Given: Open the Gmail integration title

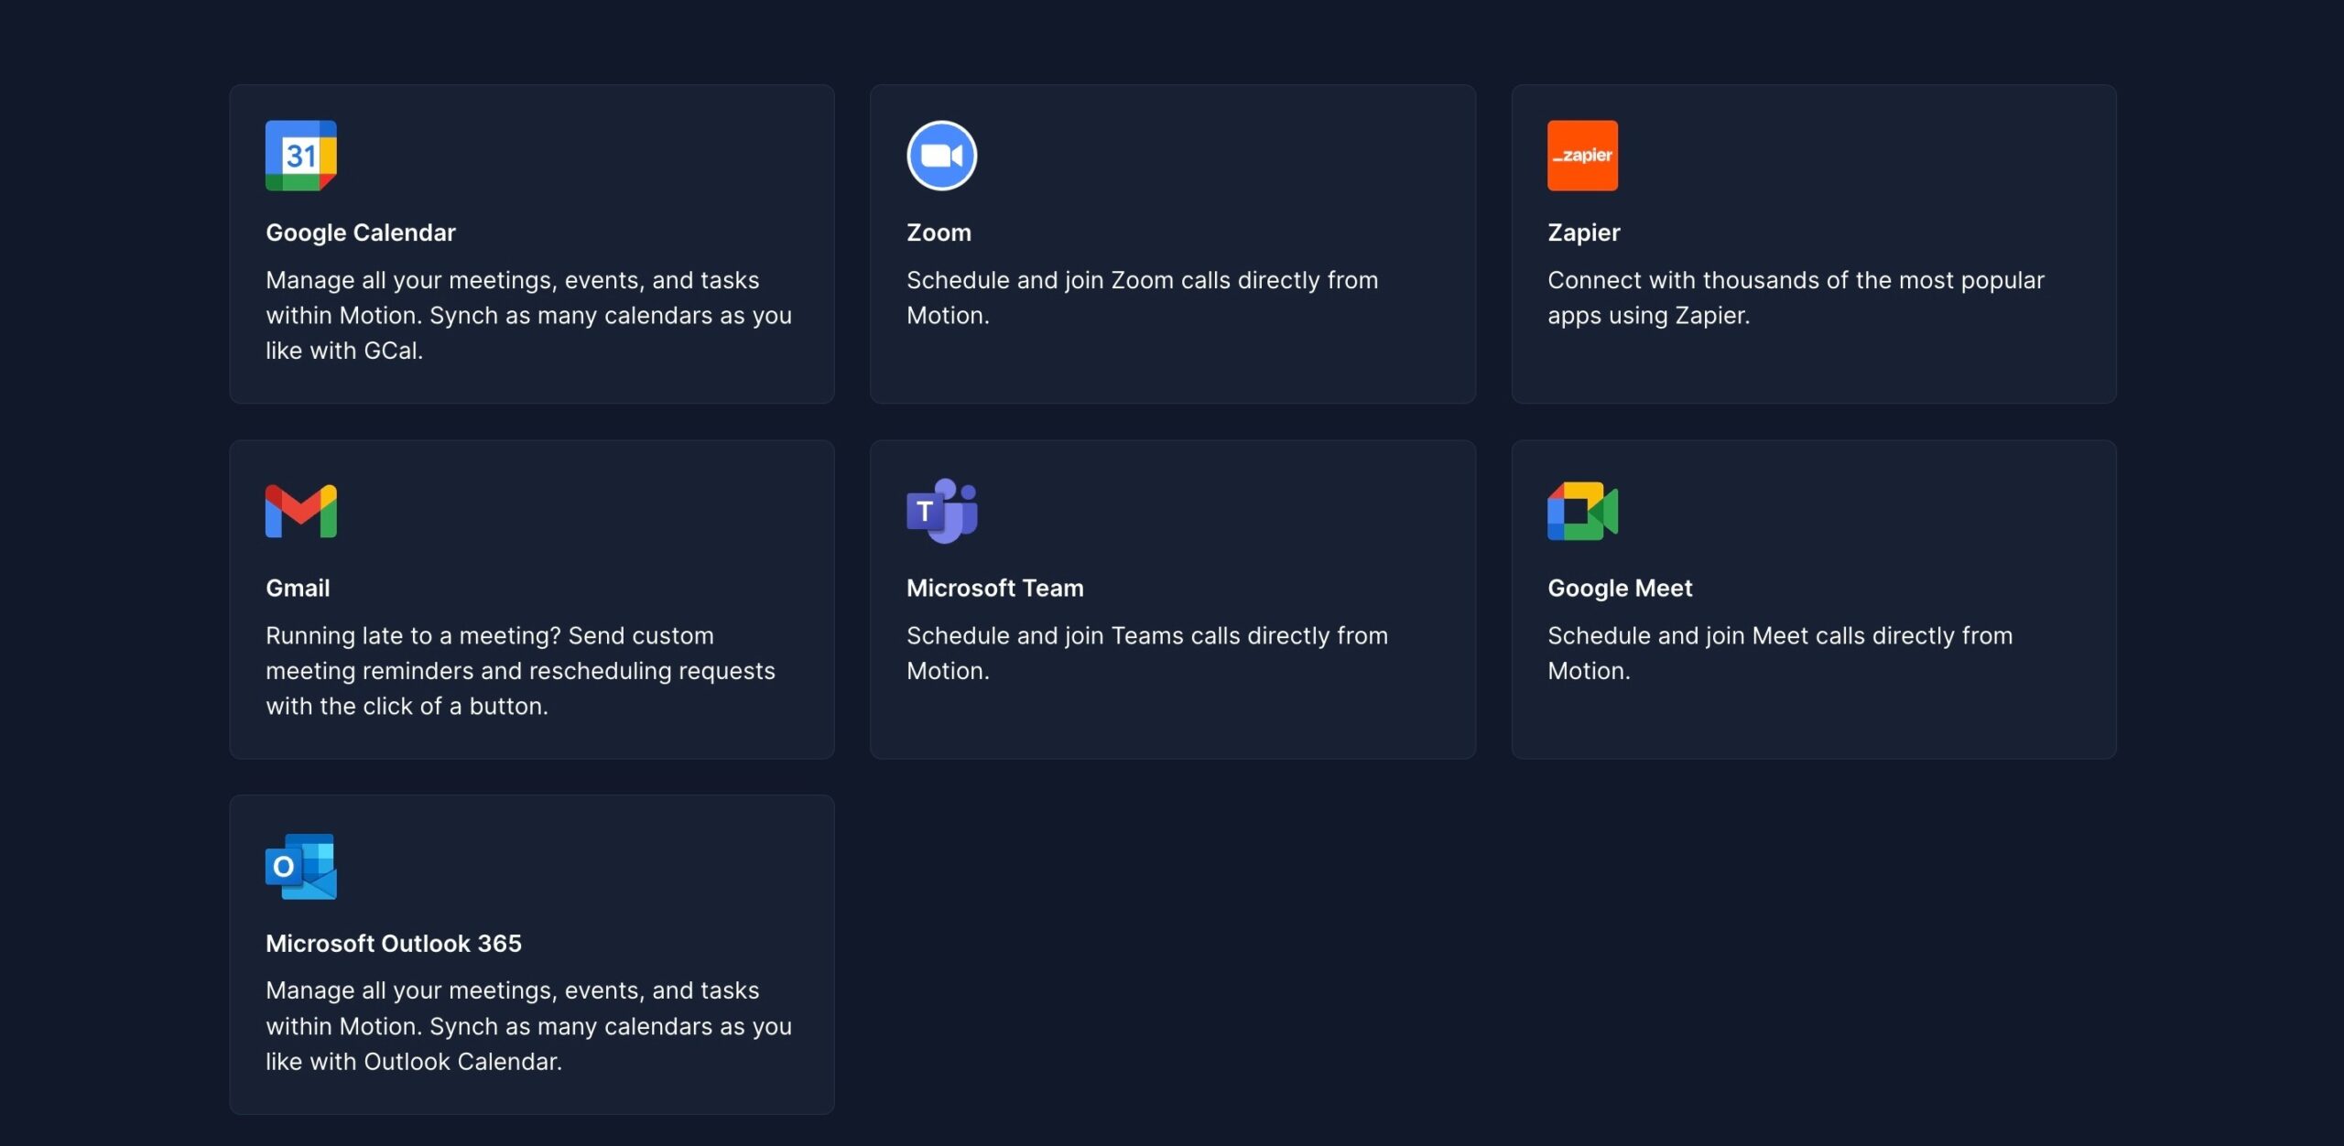Looking at the screenshot, I should (x=298, y=588).
